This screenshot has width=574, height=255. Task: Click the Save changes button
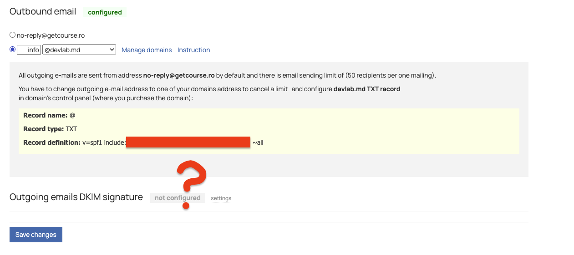pos(36,235)
